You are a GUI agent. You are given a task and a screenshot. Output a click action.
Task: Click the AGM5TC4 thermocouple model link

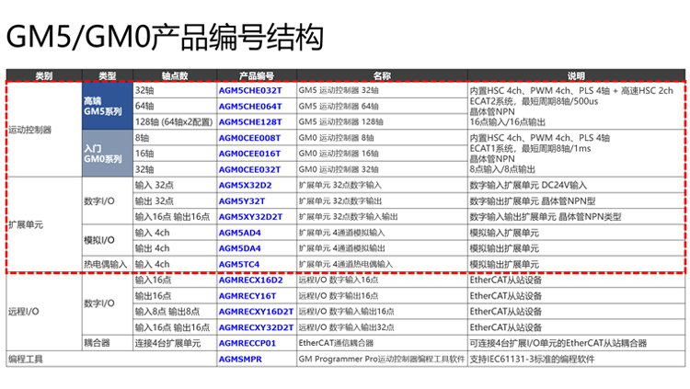[x=239, y=264]
